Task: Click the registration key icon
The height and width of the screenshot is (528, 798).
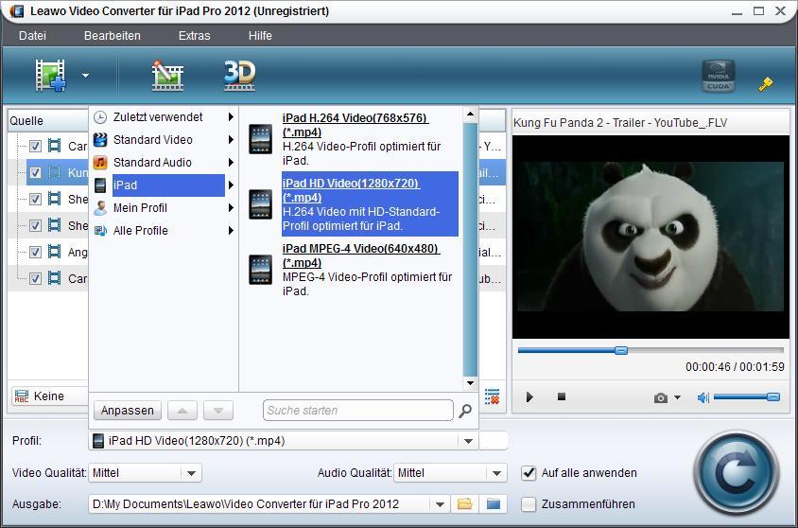Action: [x=765, y=83]
